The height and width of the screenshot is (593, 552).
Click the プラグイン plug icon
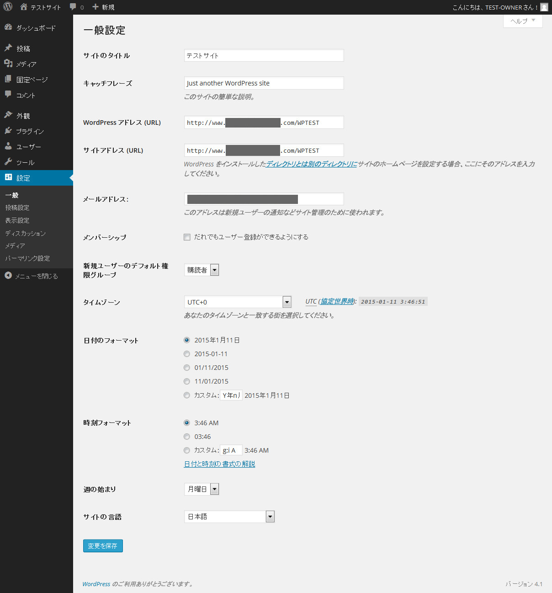(8, 131)
